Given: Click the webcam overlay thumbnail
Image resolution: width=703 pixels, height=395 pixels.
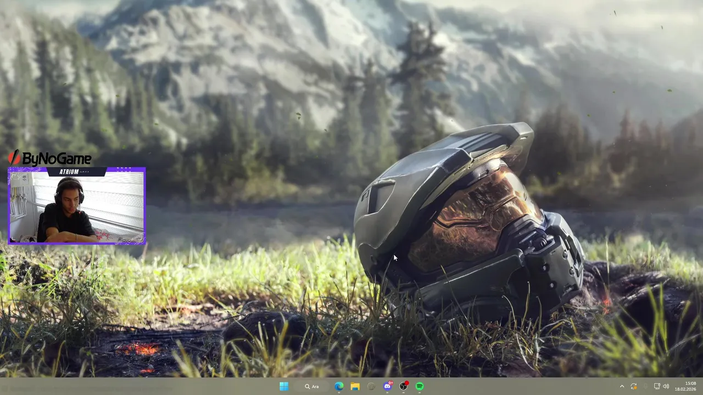Looking at the screenshot, I should click(77, 206).
